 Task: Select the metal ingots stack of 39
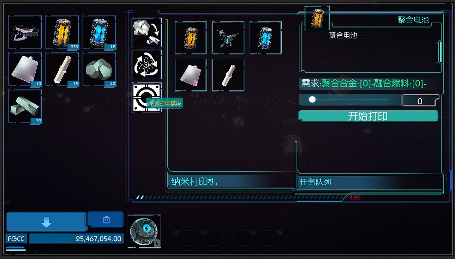pos(25,106)
